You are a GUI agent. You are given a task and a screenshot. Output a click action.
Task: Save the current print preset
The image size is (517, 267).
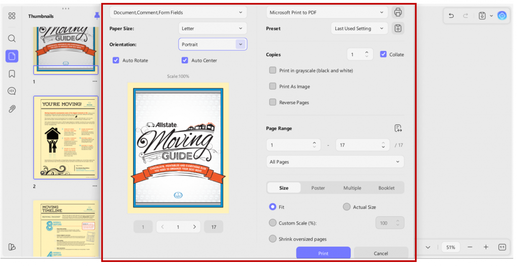pos(398,28)
